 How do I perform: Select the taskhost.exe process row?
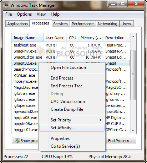click(71, 45)
